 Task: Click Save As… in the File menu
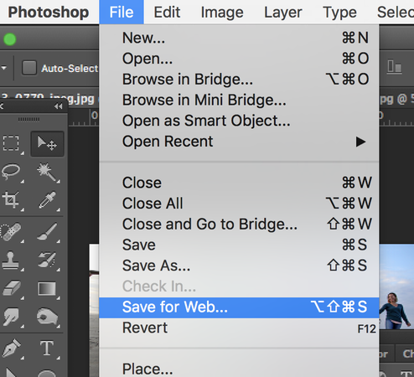(239, 266)
